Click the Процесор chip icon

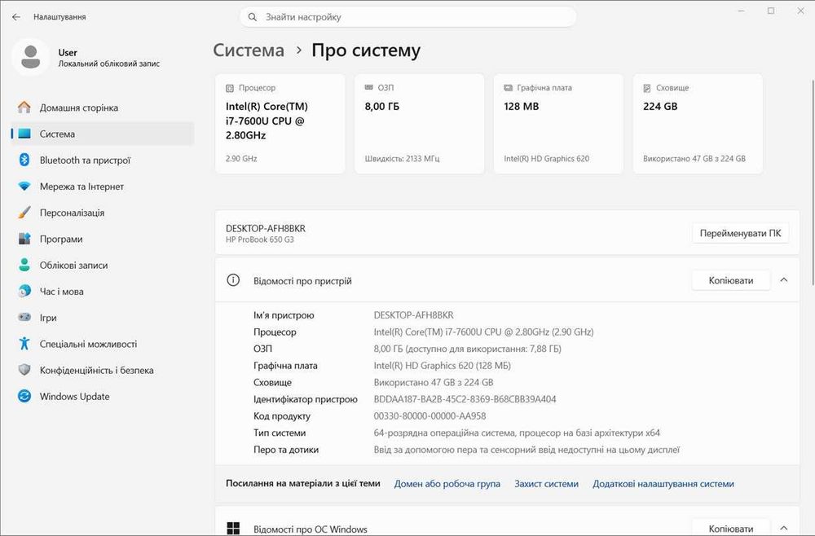pyautogui.click(x=230, y=88)
